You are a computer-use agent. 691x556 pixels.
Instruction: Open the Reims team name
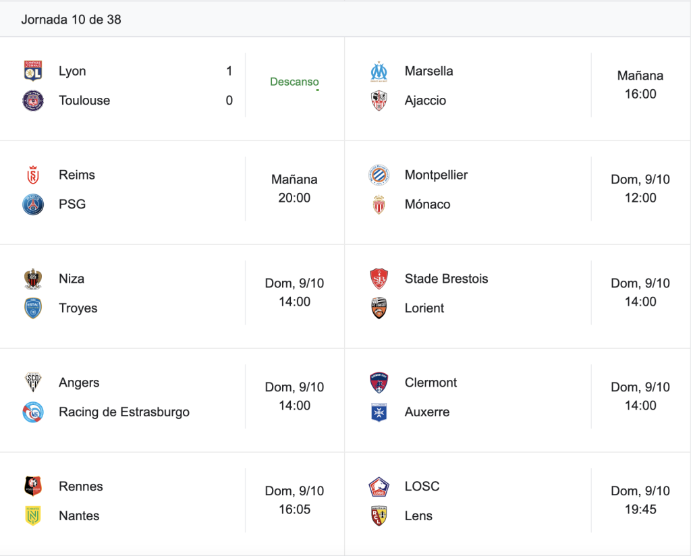[77, 175]
